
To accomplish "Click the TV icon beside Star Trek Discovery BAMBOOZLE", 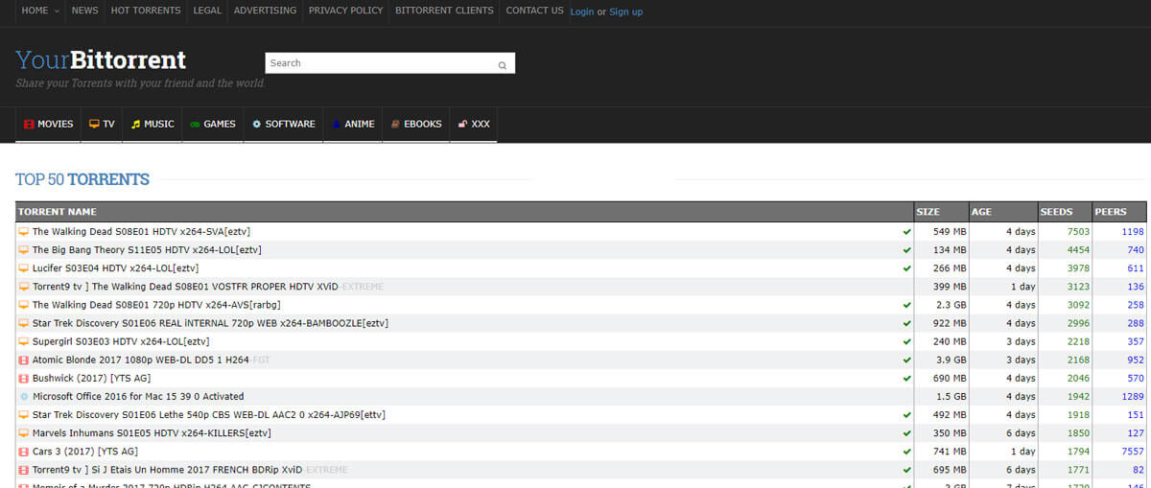I will (x=24, y=323).
